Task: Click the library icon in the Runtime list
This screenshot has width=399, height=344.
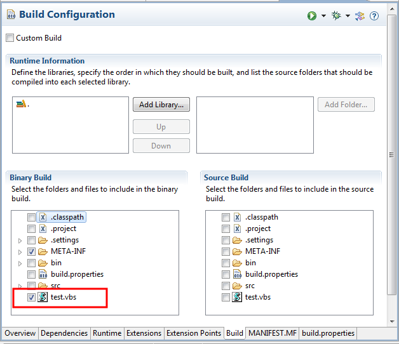Action: [21, 105]
